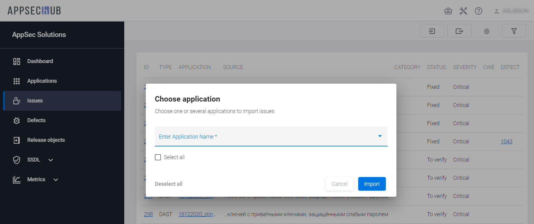Focus the Enter Application Name field
The height and width of the screenshot is (224, 534).
(264, 136)
